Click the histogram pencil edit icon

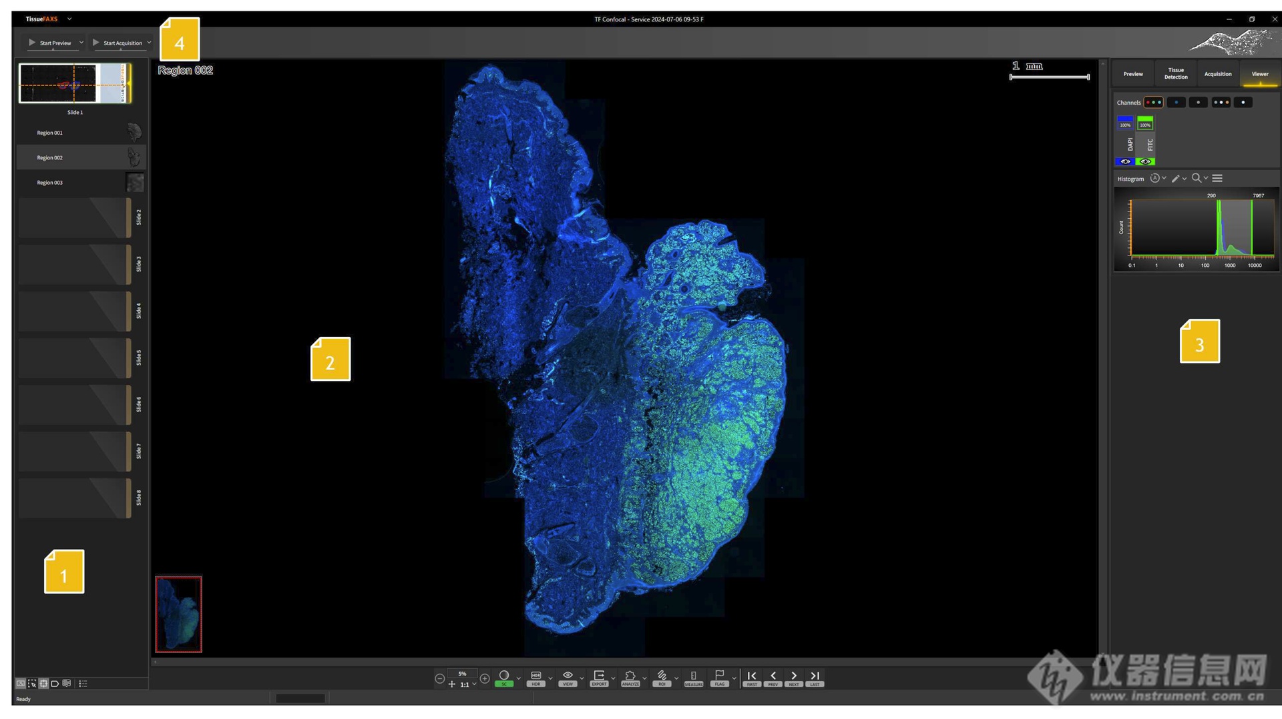click(1175, 178)
